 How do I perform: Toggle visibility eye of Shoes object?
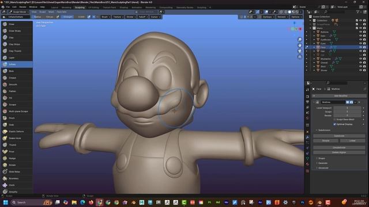tap(360, 70)
